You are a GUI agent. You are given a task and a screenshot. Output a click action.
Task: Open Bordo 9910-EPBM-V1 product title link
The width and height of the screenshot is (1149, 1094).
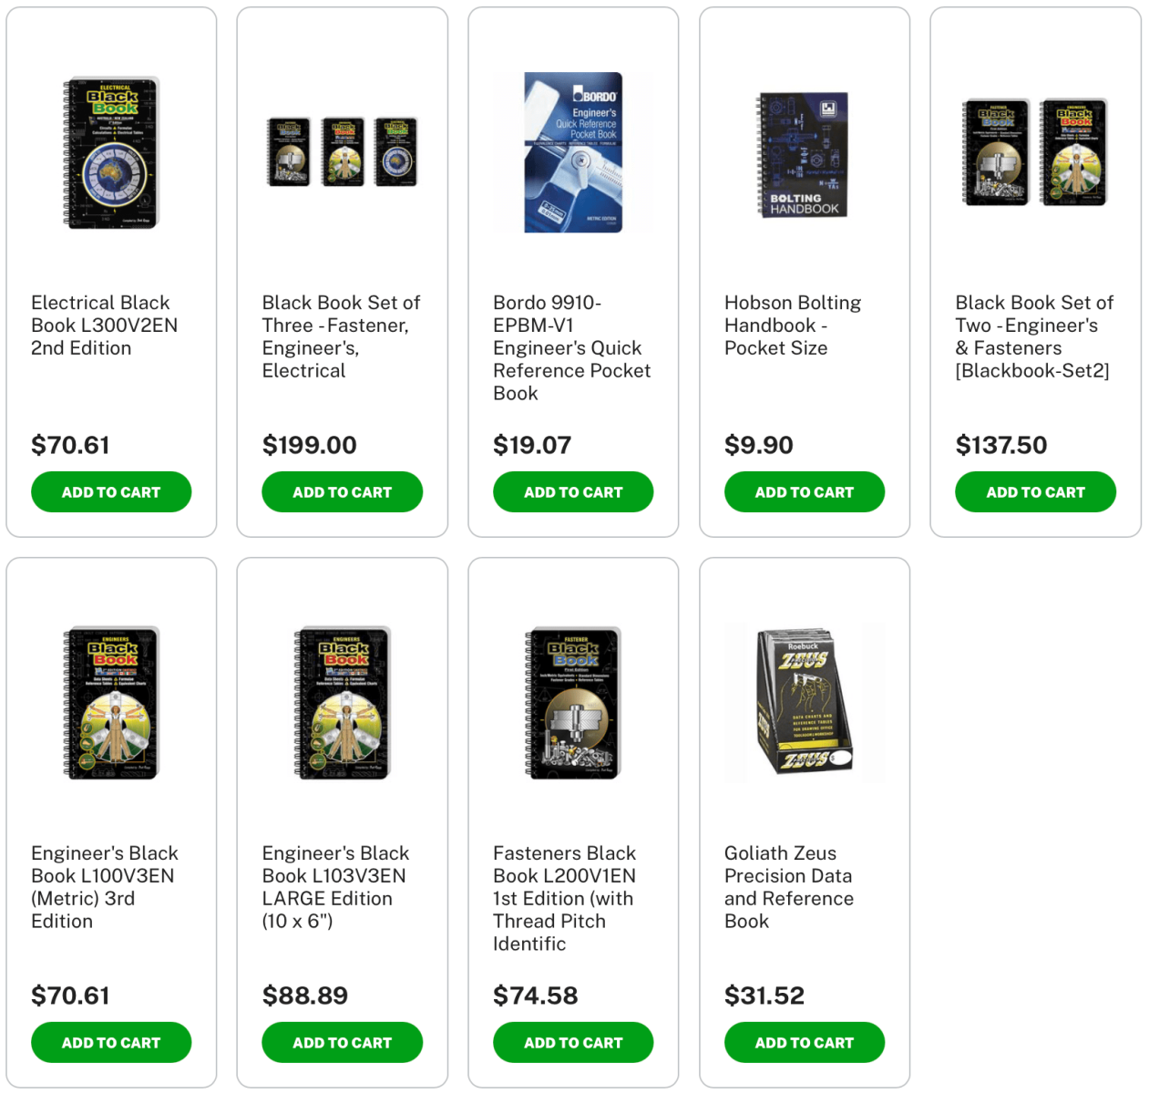tap(572, 348)
